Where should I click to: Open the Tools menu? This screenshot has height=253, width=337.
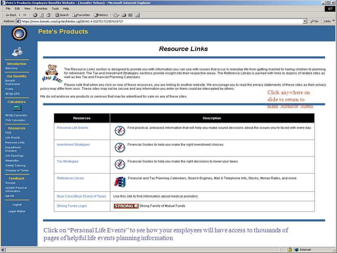click(x=55, y=8)
